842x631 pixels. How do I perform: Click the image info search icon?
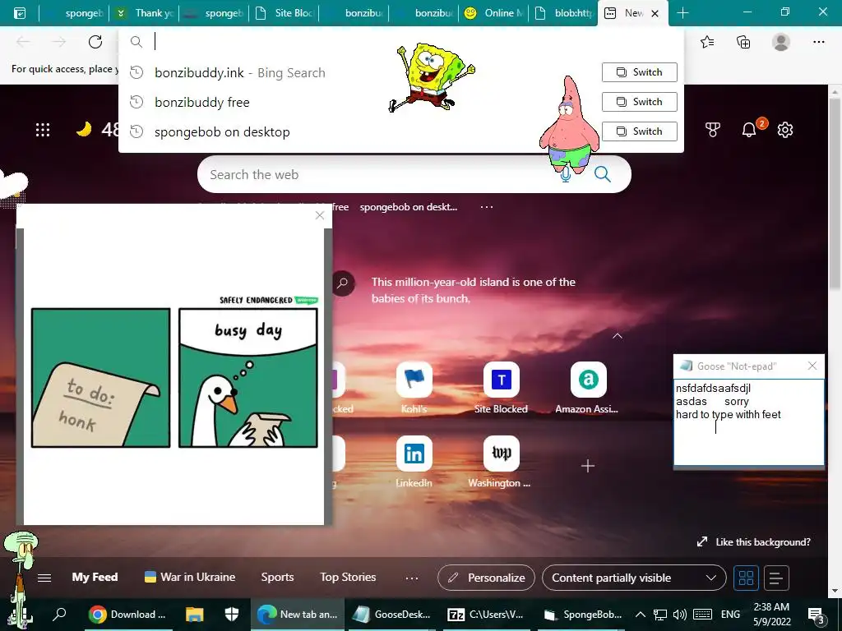pos(343,283)
